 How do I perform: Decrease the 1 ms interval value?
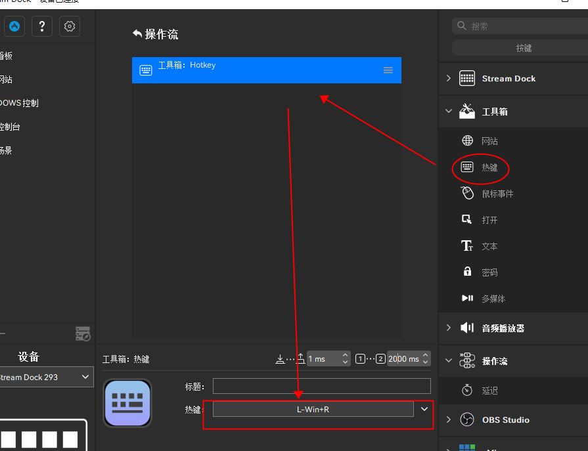tap(345, 362)
